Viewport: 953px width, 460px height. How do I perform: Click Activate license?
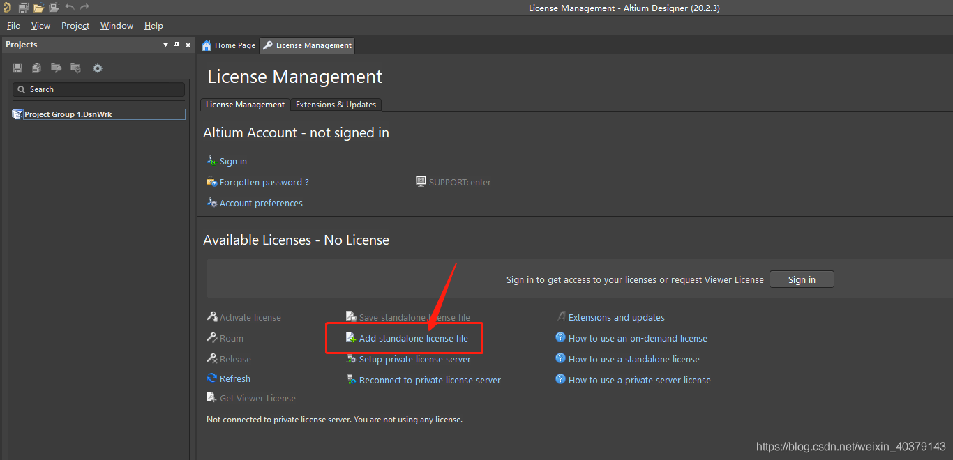click(x=250, y=317)
